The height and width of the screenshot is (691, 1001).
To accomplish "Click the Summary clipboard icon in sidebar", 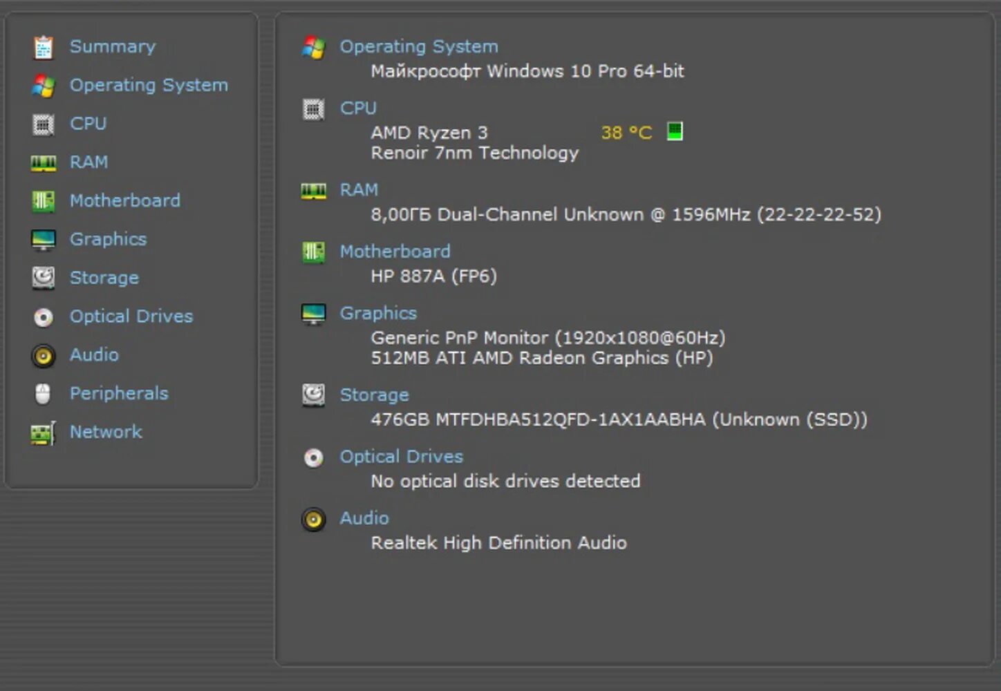I will (x=43, y=47).
